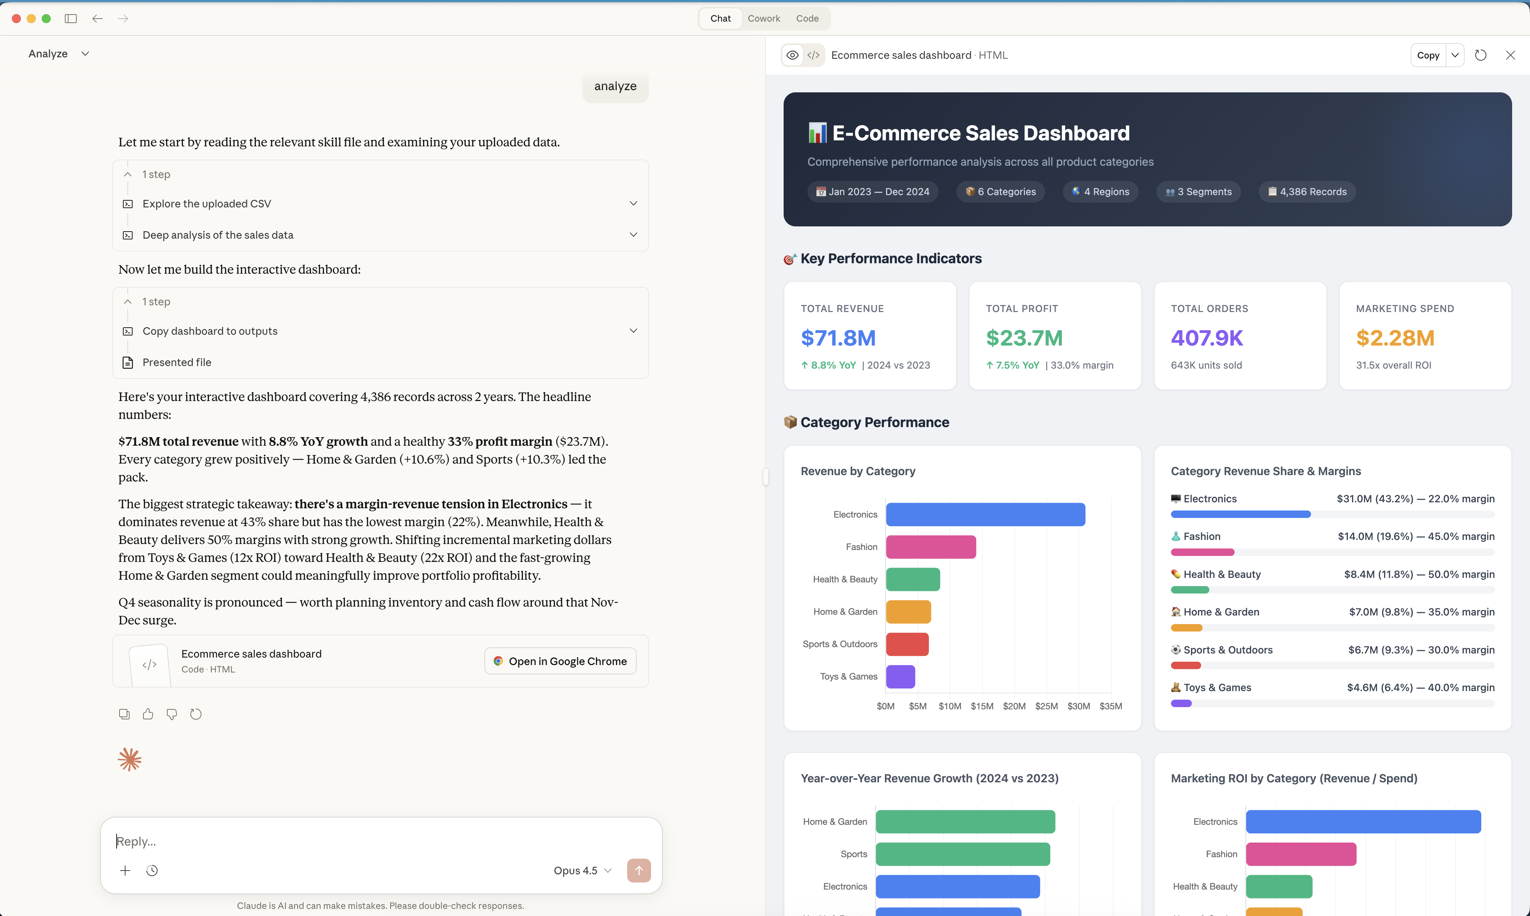Click the Copy button
The width and height of the screenshot is (1530, 916).
click(x=1428, y=55)
